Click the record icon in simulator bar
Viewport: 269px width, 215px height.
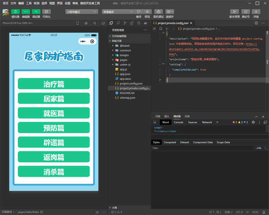(86, 23)
